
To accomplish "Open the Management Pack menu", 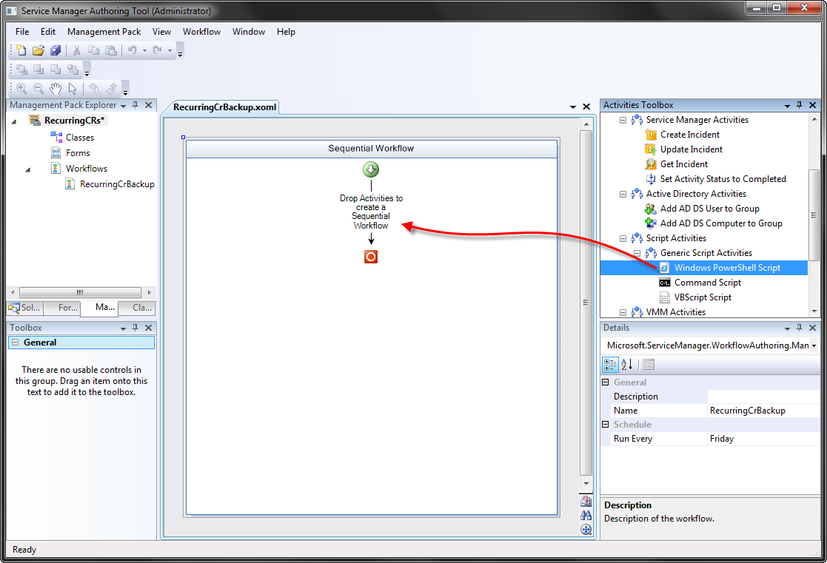I will coord(104,32).
